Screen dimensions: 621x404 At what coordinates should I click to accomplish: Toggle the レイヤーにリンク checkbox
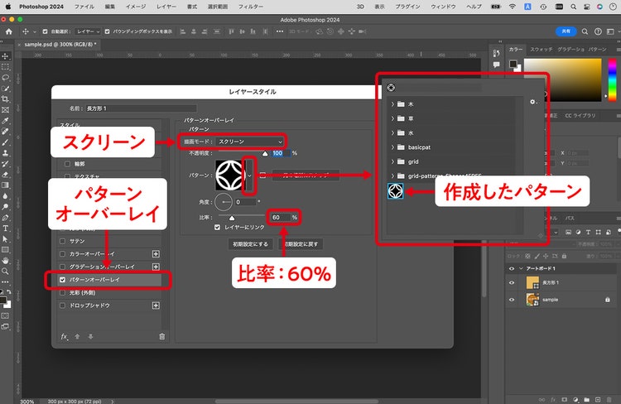[217, 227]
